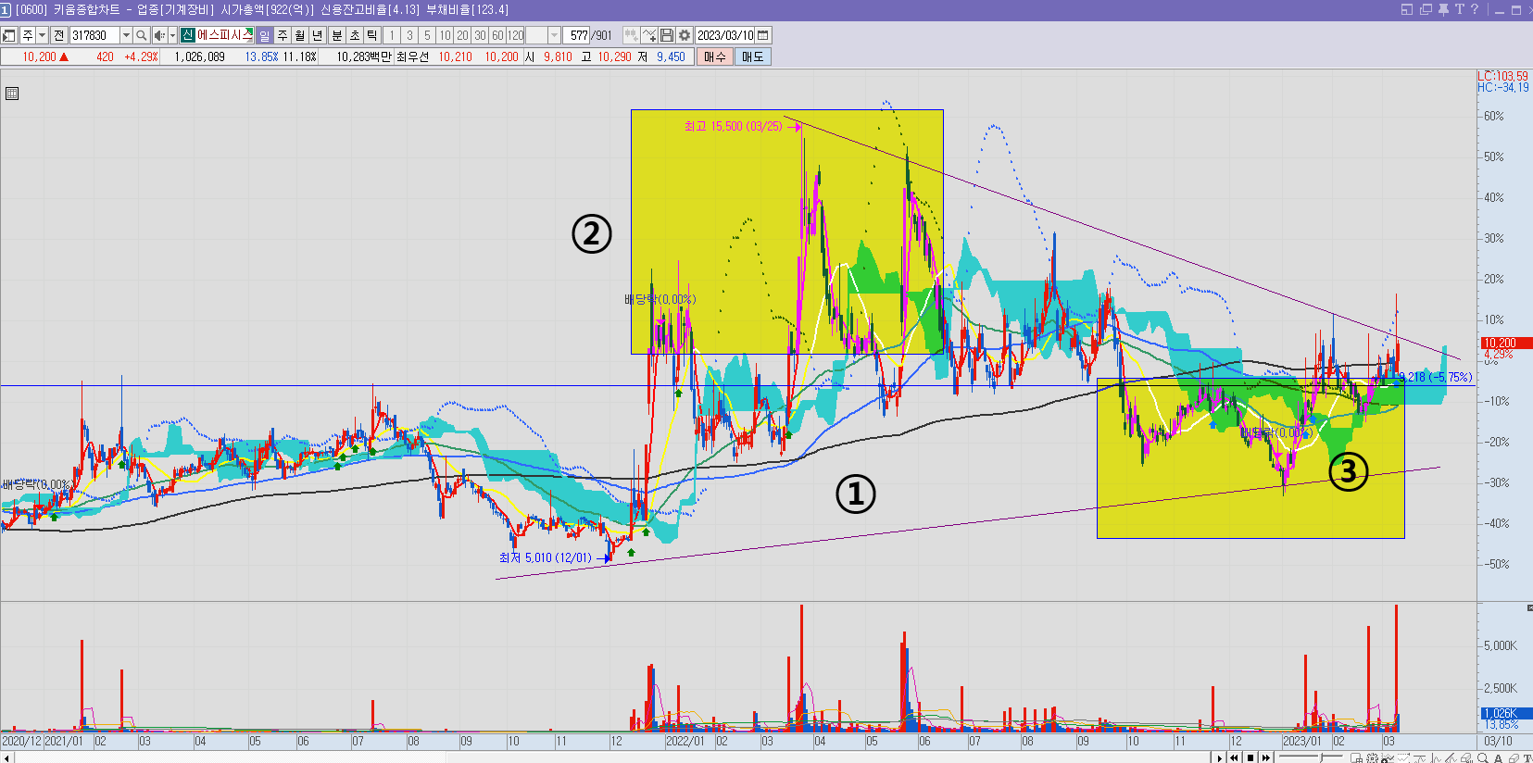Click the candle count field showing 577
Viewport: 1533px width, 763px height.
[578, 35]
